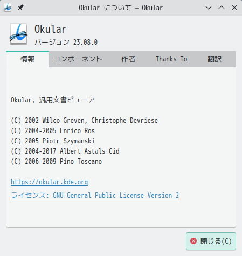Click the 閉じる(C) button

pos(211,241)
